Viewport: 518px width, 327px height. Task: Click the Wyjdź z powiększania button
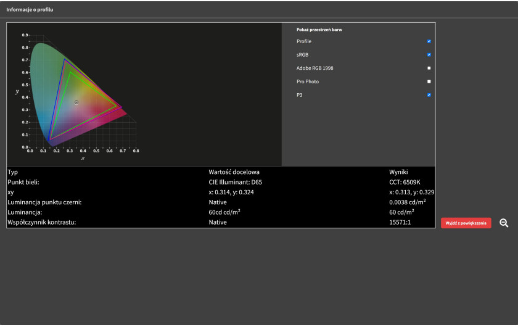(466, 223)
